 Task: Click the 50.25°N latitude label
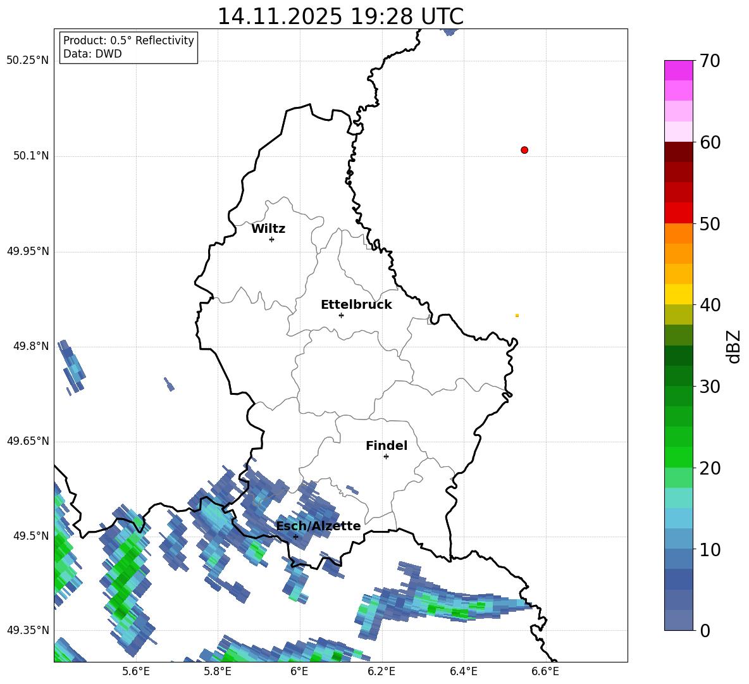pos(28,61)
